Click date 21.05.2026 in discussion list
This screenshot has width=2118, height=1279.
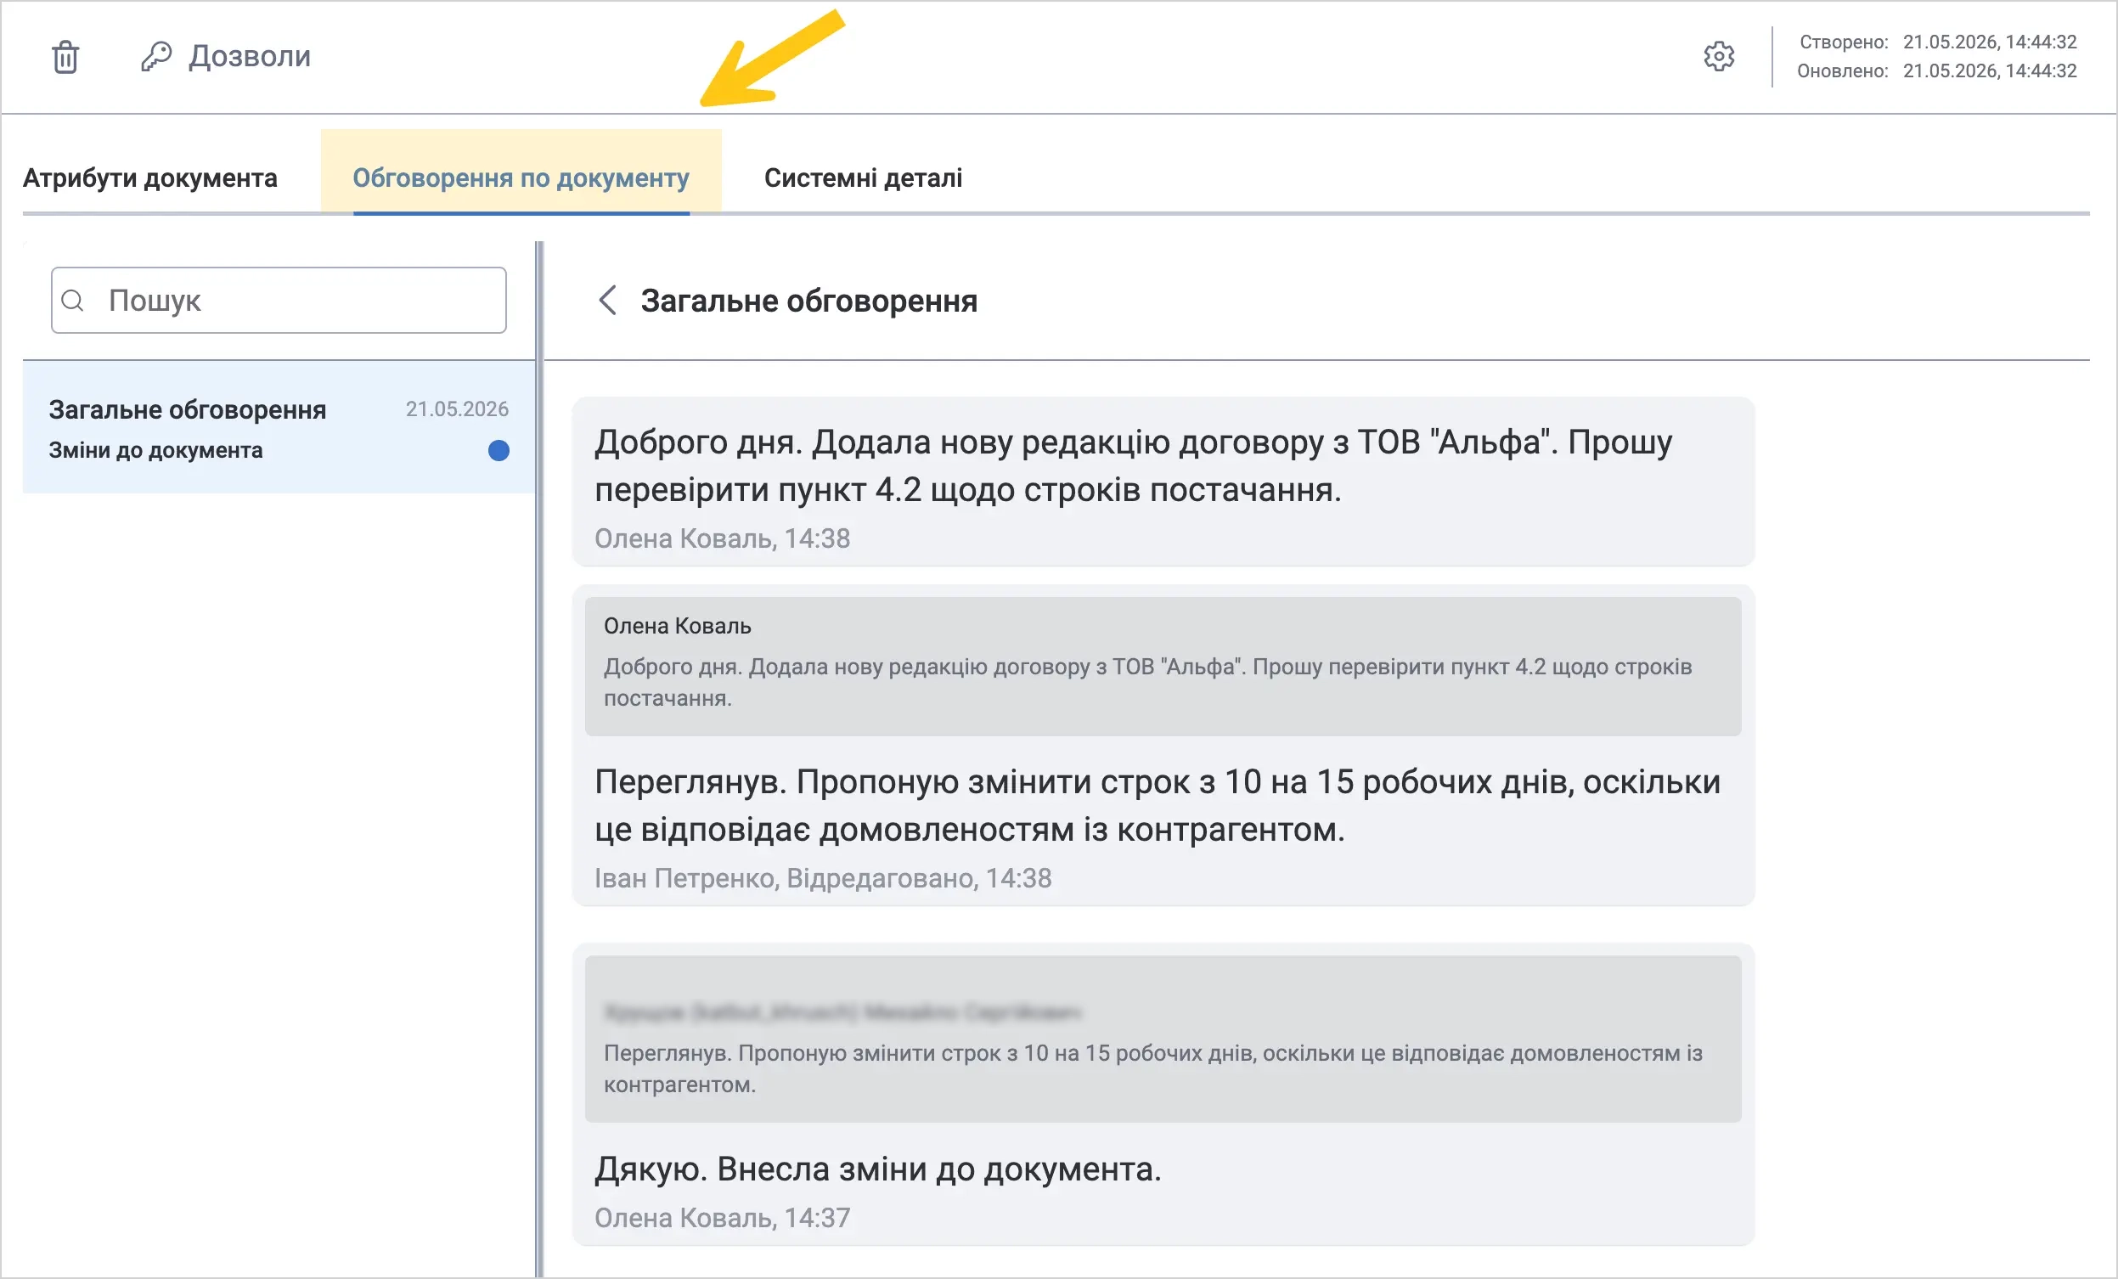(x=457, y=409)
